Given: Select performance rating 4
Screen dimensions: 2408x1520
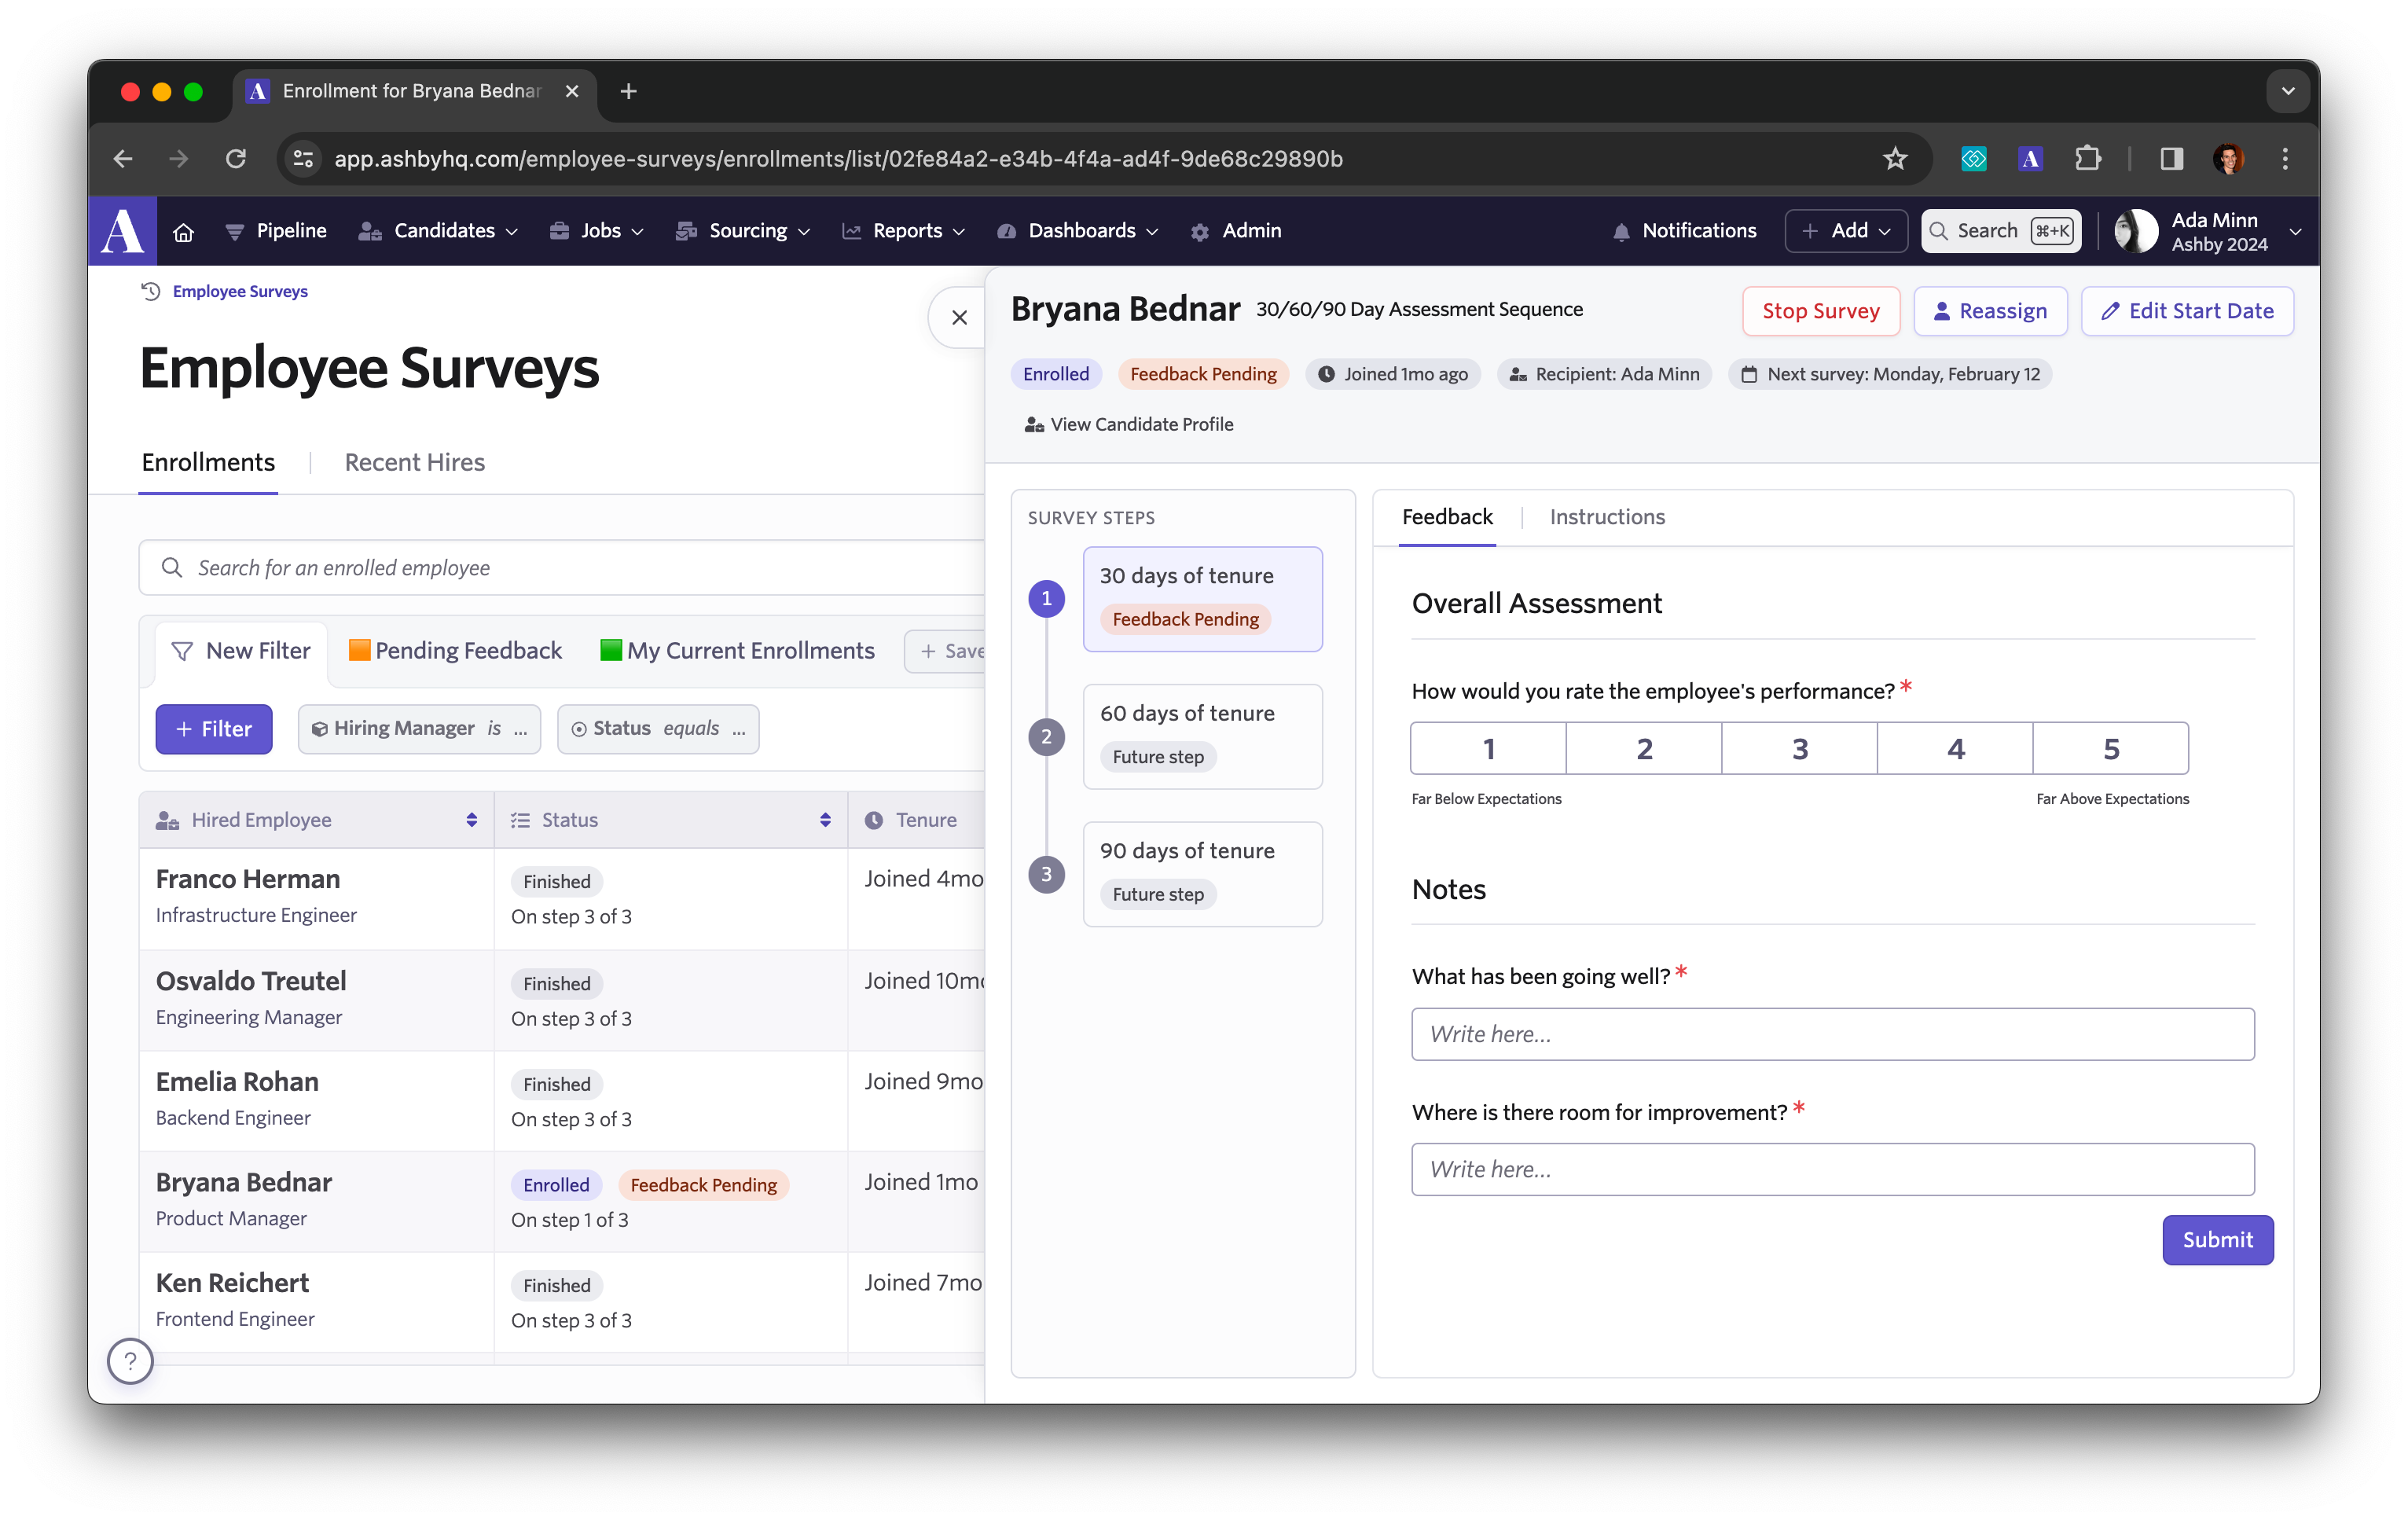Looking at the screenshot, I should [x=1955, y=748].
